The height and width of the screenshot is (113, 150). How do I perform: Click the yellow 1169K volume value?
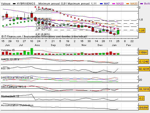[x=143, y=52]
